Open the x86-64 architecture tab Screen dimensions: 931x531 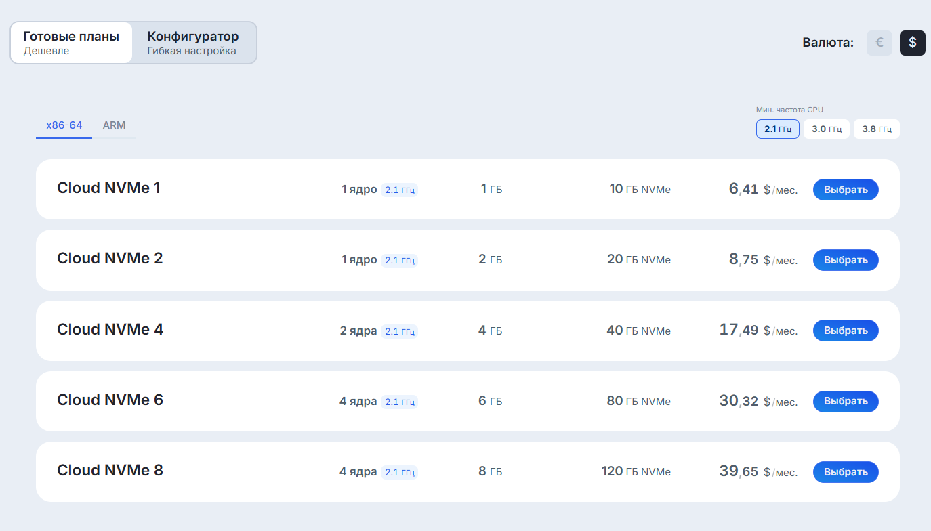click(x=64, y=125)
